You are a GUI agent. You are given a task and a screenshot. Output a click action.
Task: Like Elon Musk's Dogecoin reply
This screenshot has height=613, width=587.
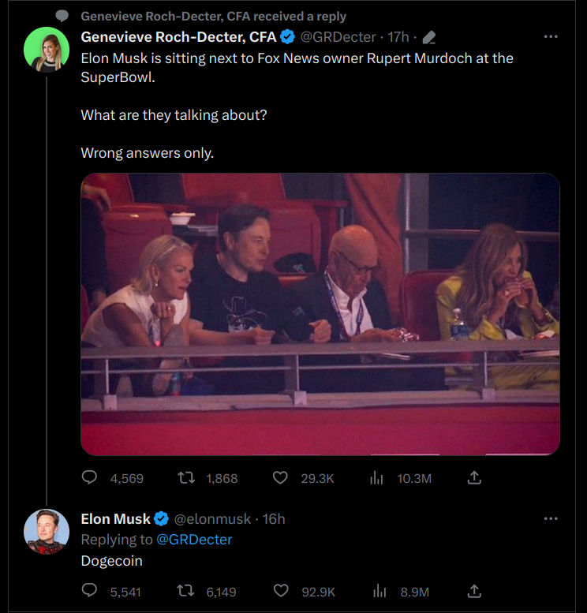click(280, 591)
